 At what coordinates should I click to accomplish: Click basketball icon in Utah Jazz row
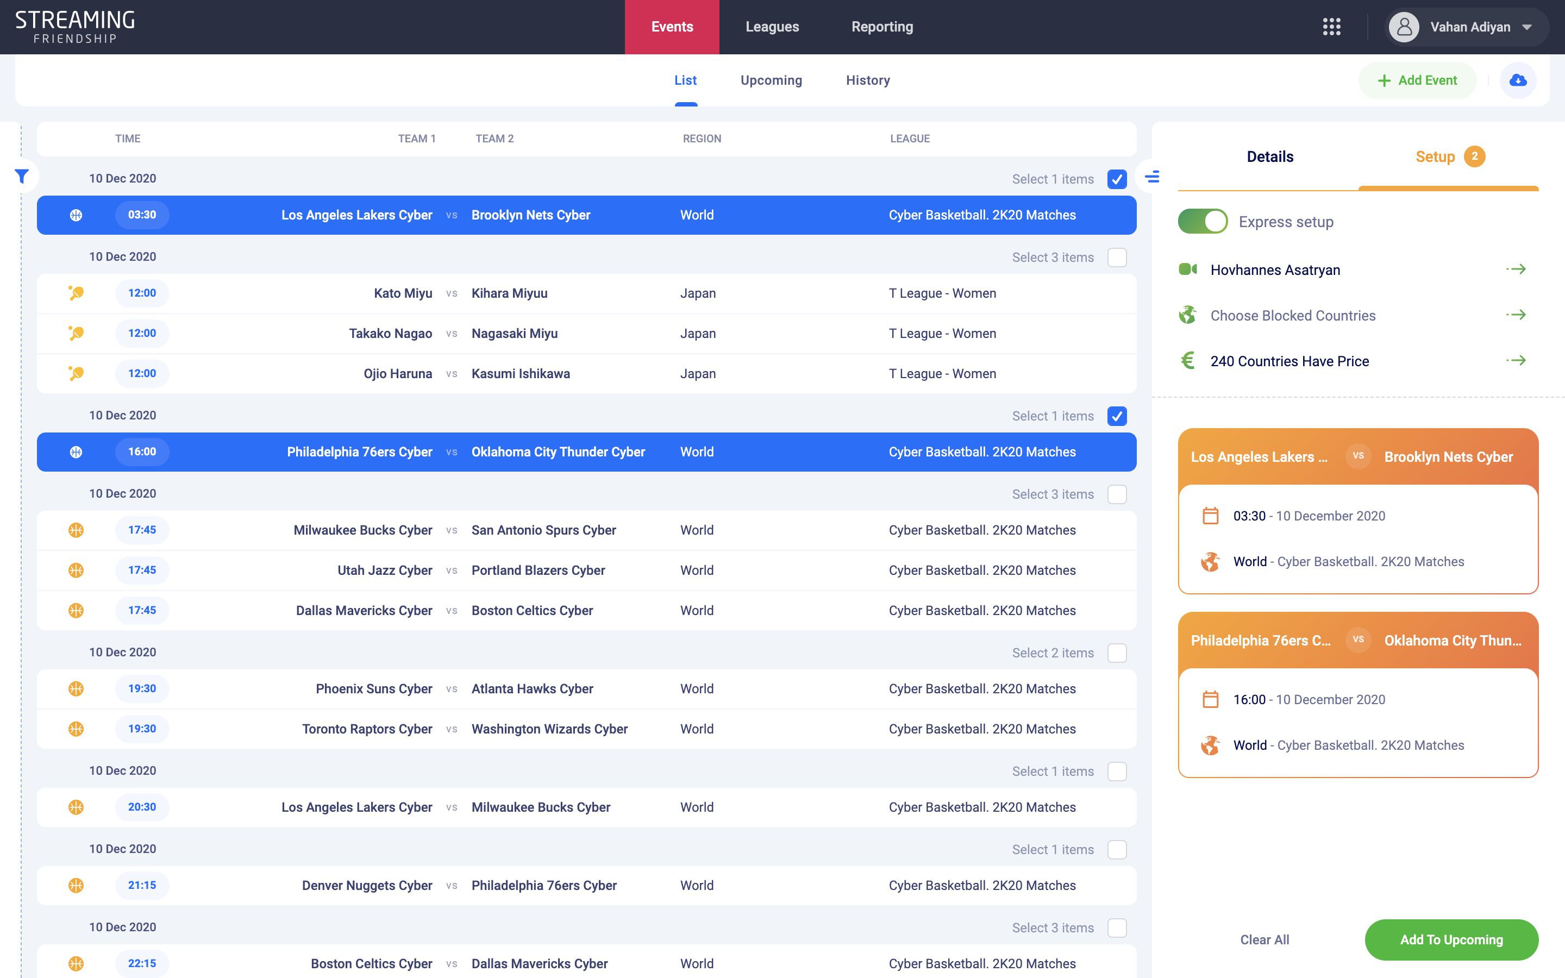(76, 570)
